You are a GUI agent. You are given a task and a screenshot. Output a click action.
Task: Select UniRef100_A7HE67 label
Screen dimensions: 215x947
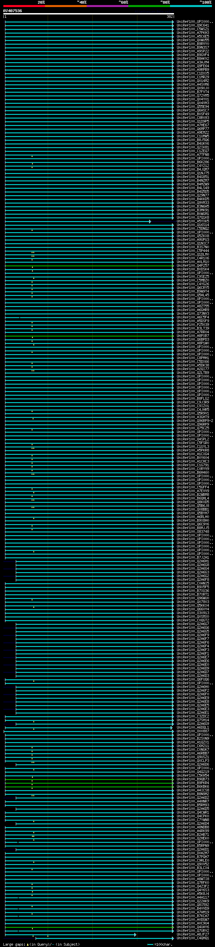coord(193,125)
